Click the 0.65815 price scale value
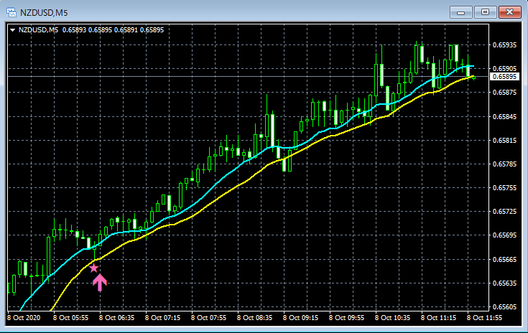 click(x=504, y=140)
